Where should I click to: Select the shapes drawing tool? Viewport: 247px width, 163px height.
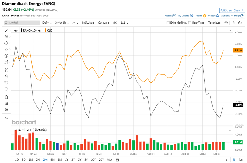coord(6,43)
